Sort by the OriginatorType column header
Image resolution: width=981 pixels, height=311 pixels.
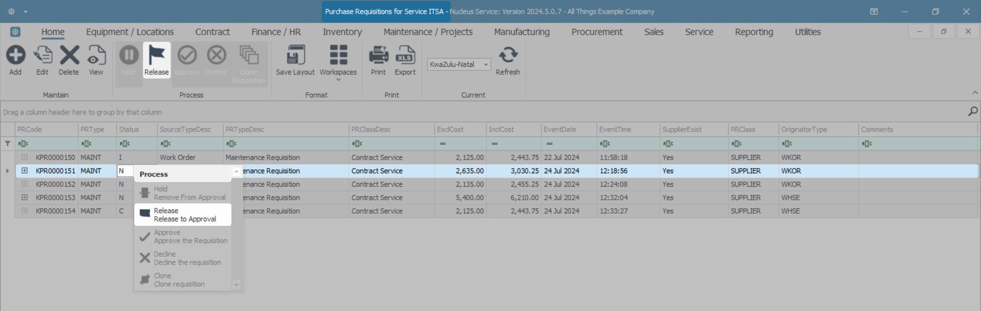pyautogui.click(x=819, y=129)
